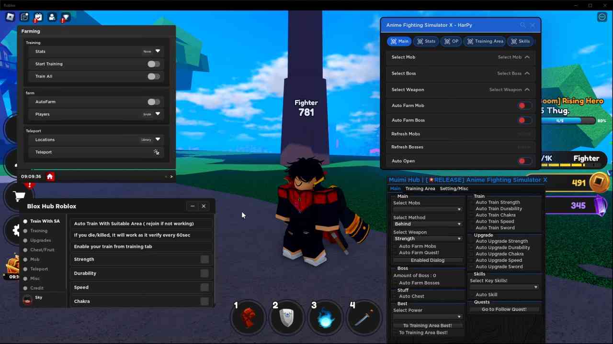
Task: Click the Rising Hero quest progress bar
Action: tap(568, 121)
